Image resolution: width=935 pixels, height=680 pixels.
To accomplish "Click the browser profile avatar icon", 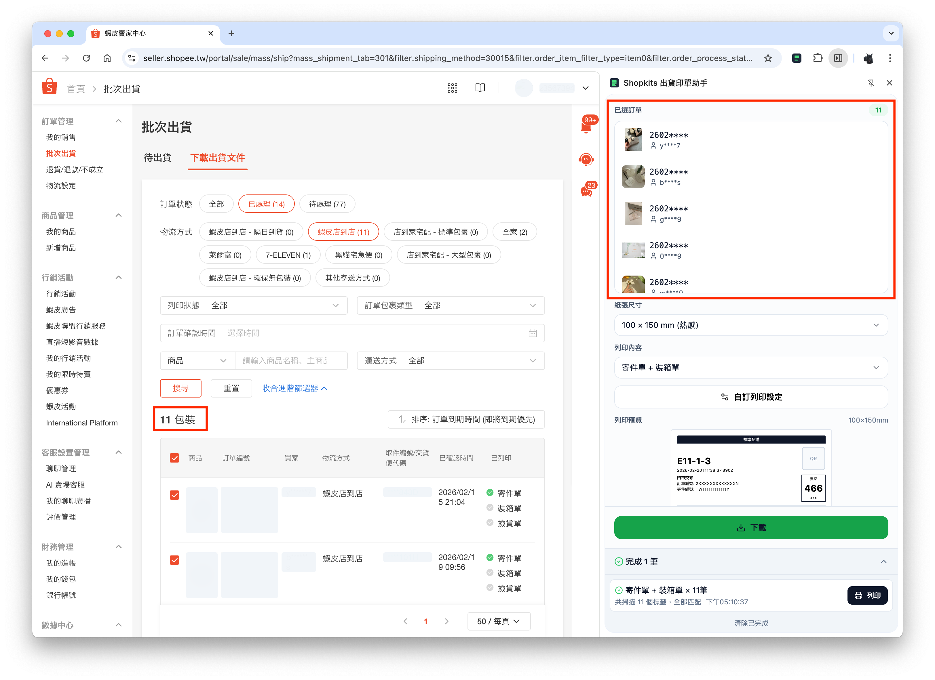I will pyautogui.click(x=868, y=58).
